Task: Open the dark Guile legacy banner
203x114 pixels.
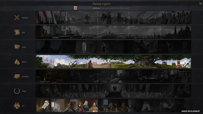Action: pos(113,47)
